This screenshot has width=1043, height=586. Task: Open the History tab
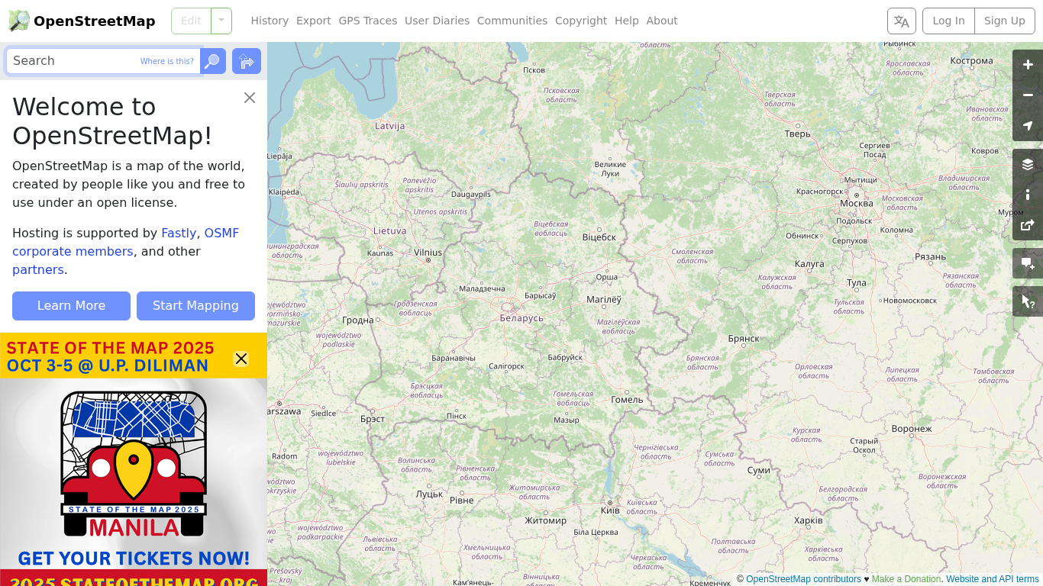pos(270,21)
